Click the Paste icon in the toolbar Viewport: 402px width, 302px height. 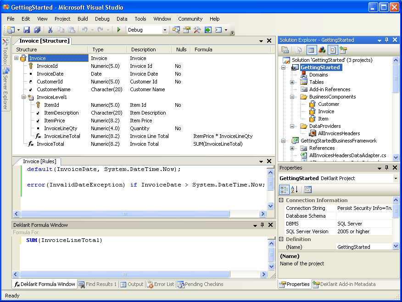(x=72, y=30)
